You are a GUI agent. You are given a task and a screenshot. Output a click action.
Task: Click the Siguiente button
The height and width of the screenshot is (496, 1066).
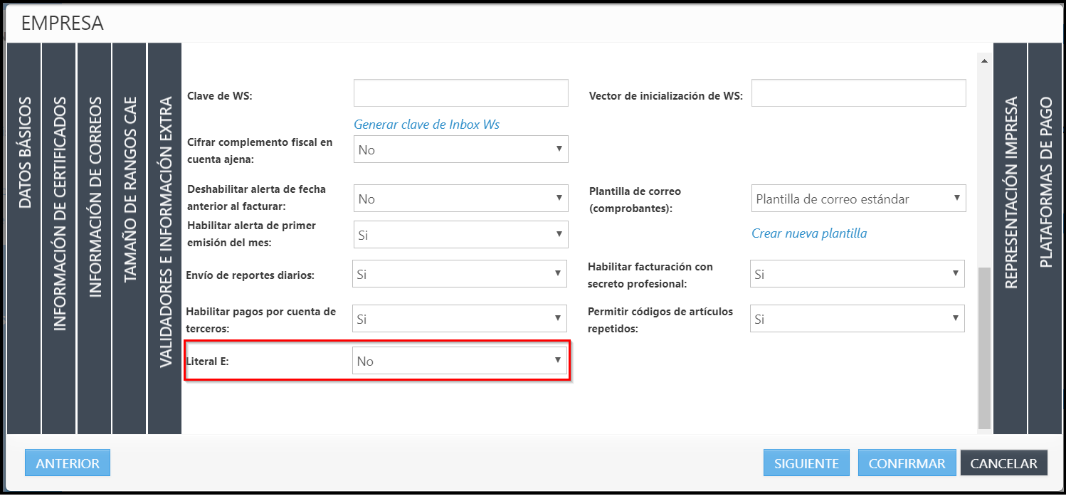click(x=806, y=463)
